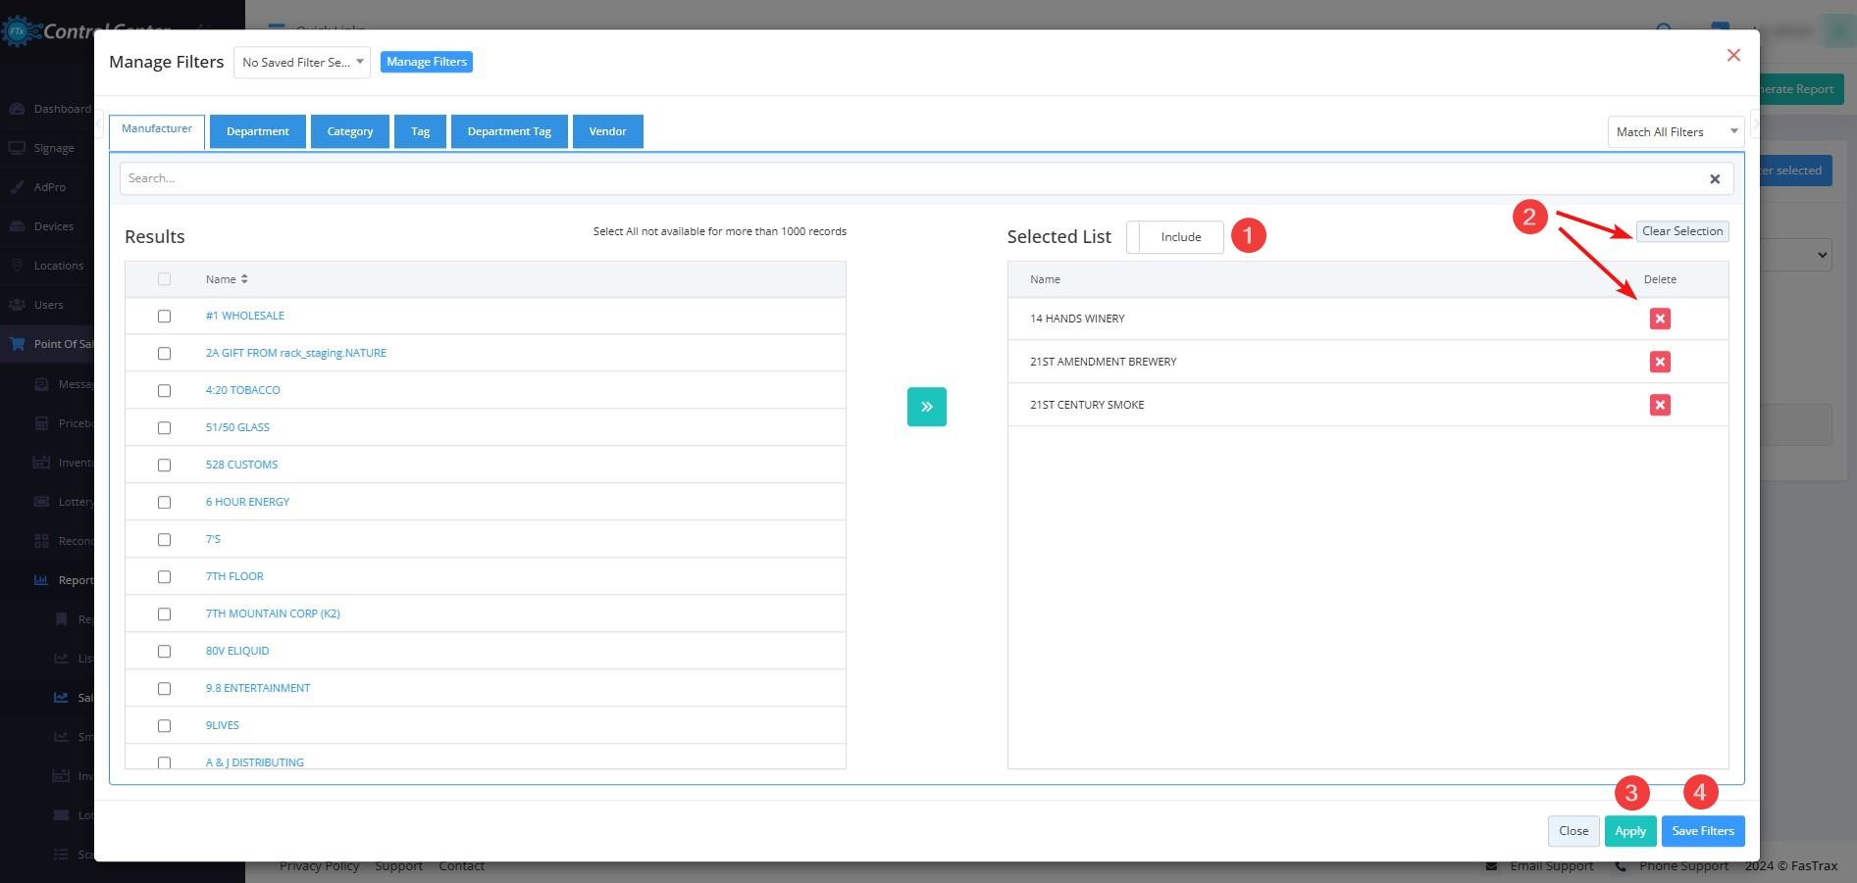Tick the 4:20 TOBACCO checkbox
The height and width of the screenshot is (883, 1857).
(x=164, y=391)
